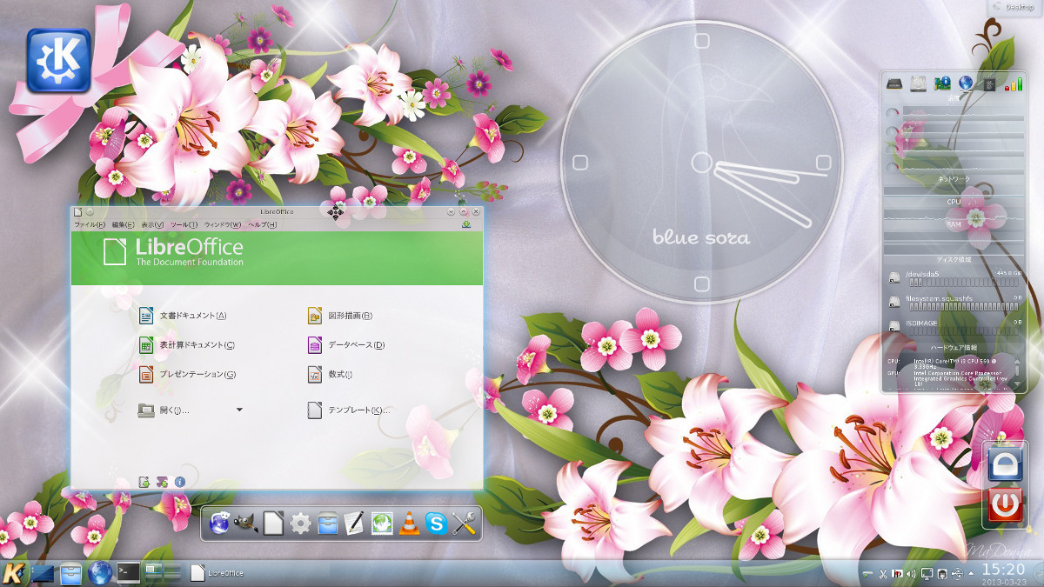Open the 編集 menu in LibreOffice

pyautogui.click(x=124, y=224)
